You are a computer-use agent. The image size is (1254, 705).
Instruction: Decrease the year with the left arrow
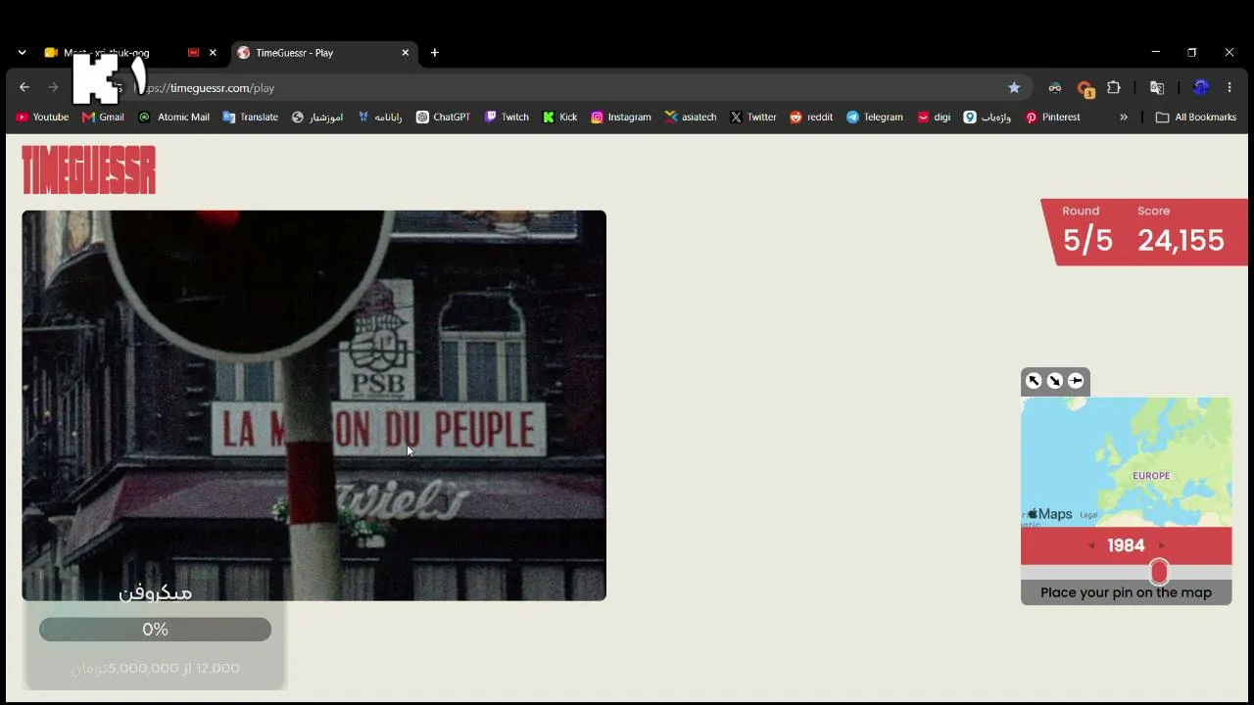click(1091, 546)
